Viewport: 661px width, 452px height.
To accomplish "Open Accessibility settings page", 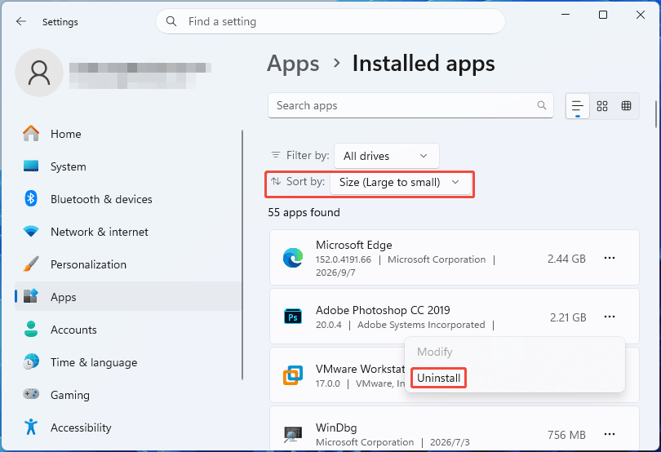I will [x=128, y=428].
